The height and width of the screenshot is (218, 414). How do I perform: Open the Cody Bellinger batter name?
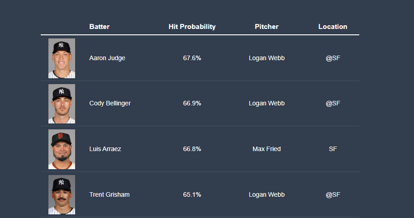[110, 103]
